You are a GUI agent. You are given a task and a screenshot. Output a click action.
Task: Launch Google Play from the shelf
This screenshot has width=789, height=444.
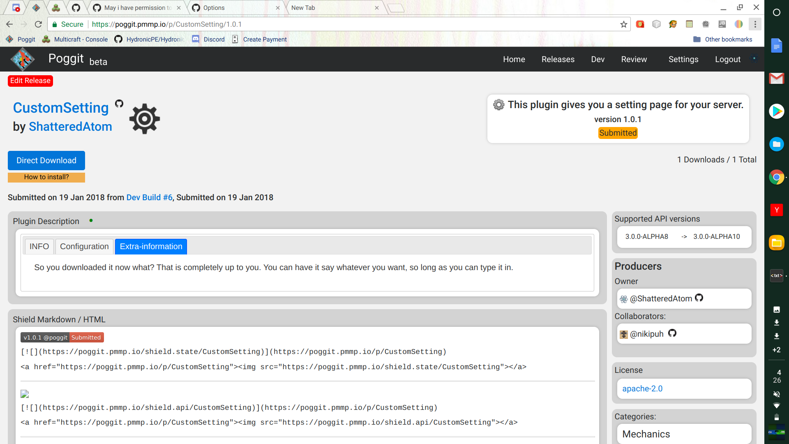pyautogui.click(x=777, y=111)
